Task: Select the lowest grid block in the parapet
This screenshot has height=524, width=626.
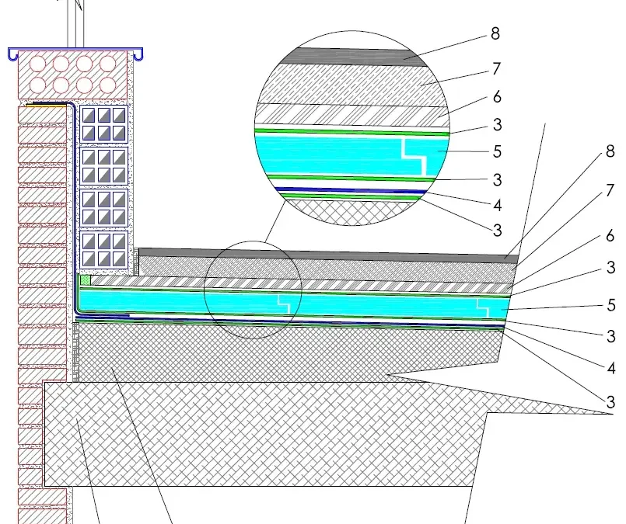Action: click(x=104, y=250)
